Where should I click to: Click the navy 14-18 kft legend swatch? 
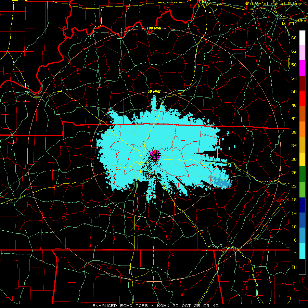click(302, 205)
